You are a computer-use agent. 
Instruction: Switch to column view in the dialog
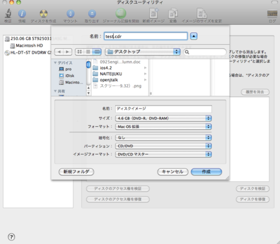[x=97, y=52]
